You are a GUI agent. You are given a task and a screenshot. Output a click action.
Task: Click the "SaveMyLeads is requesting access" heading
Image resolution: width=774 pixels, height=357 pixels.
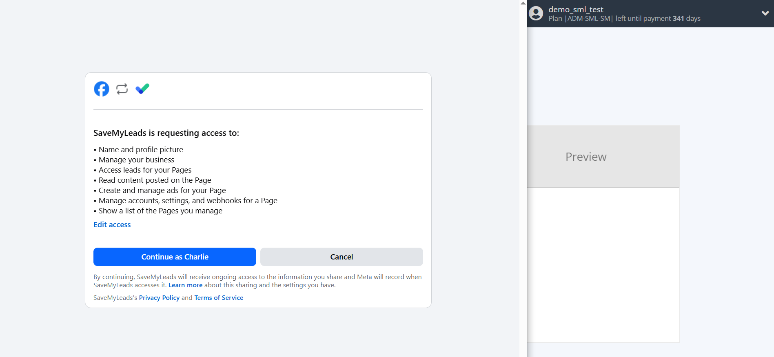[166, 133]
